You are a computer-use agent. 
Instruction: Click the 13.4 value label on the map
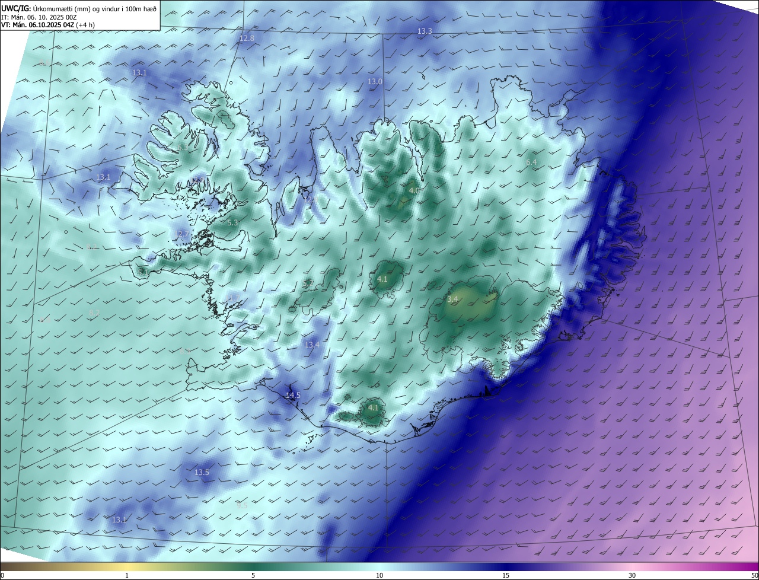[312, 345]
